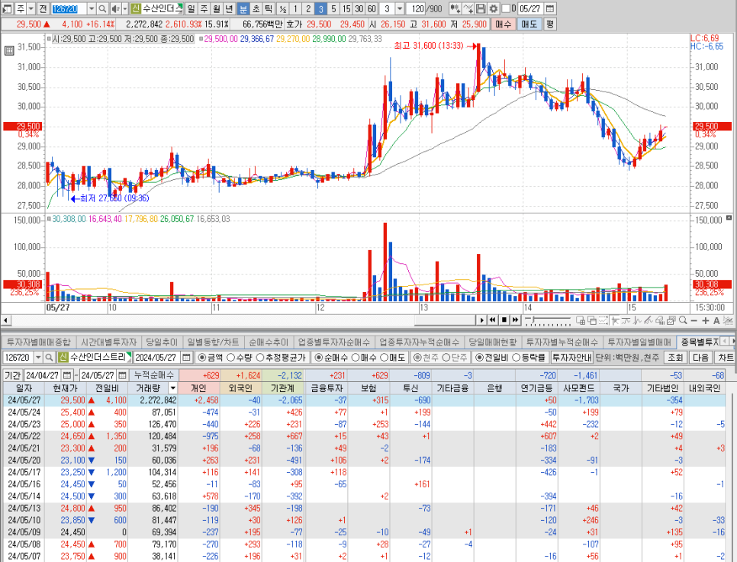Click the 다음 next button
Screen dimensions: 737x562
coord(700,357)
